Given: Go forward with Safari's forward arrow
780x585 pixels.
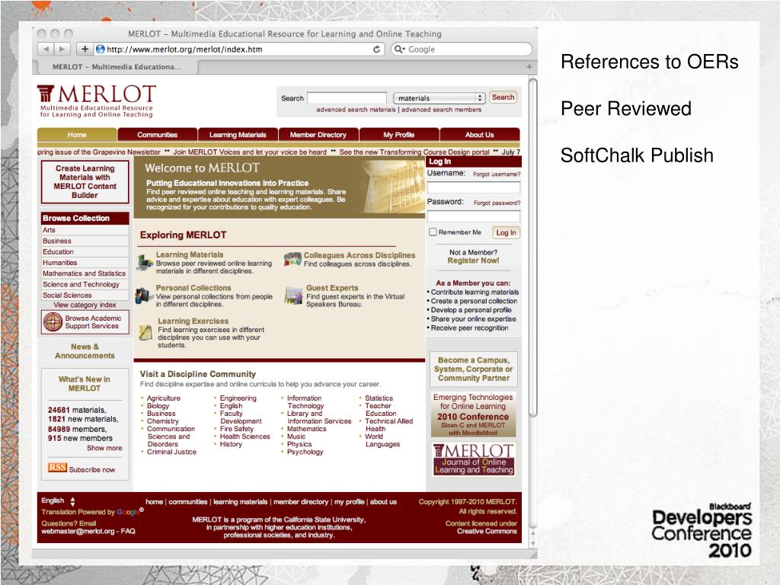Looking at the screenshot, I should pos(62,50).
